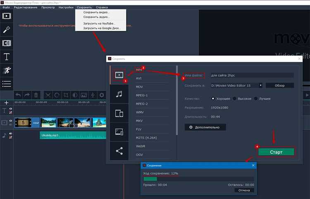Select the Share upload category icon
Image resolution: width=310 pixels, height=199 pixels.
tap(119, 151)
